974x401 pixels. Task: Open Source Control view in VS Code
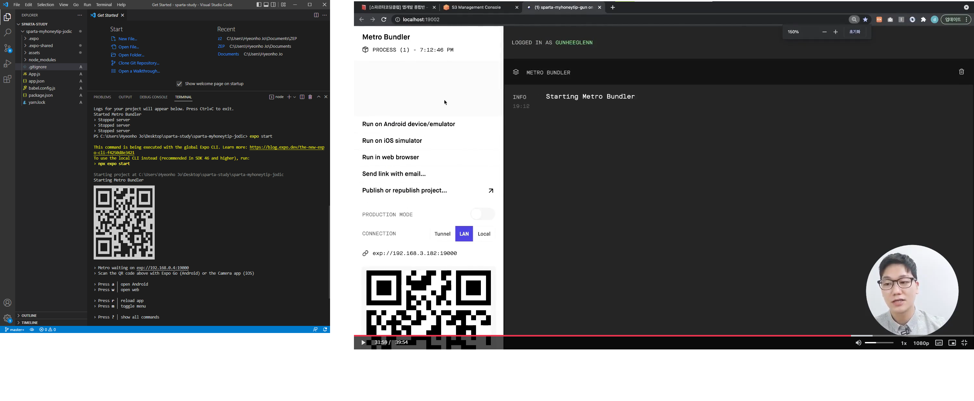tap(7, 48)
